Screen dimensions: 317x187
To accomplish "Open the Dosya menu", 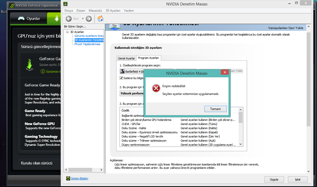I will coord(69,11).
